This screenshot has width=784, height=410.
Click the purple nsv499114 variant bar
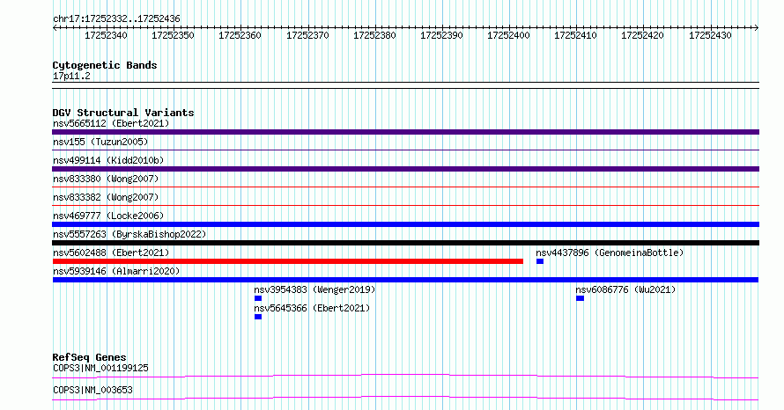point(405,169)
